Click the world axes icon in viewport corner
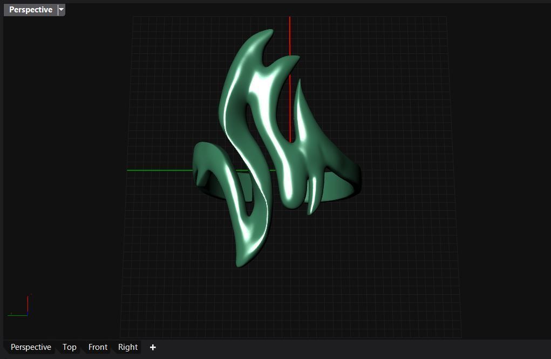This screenshot has height=359, width=551. pos(18,305)
